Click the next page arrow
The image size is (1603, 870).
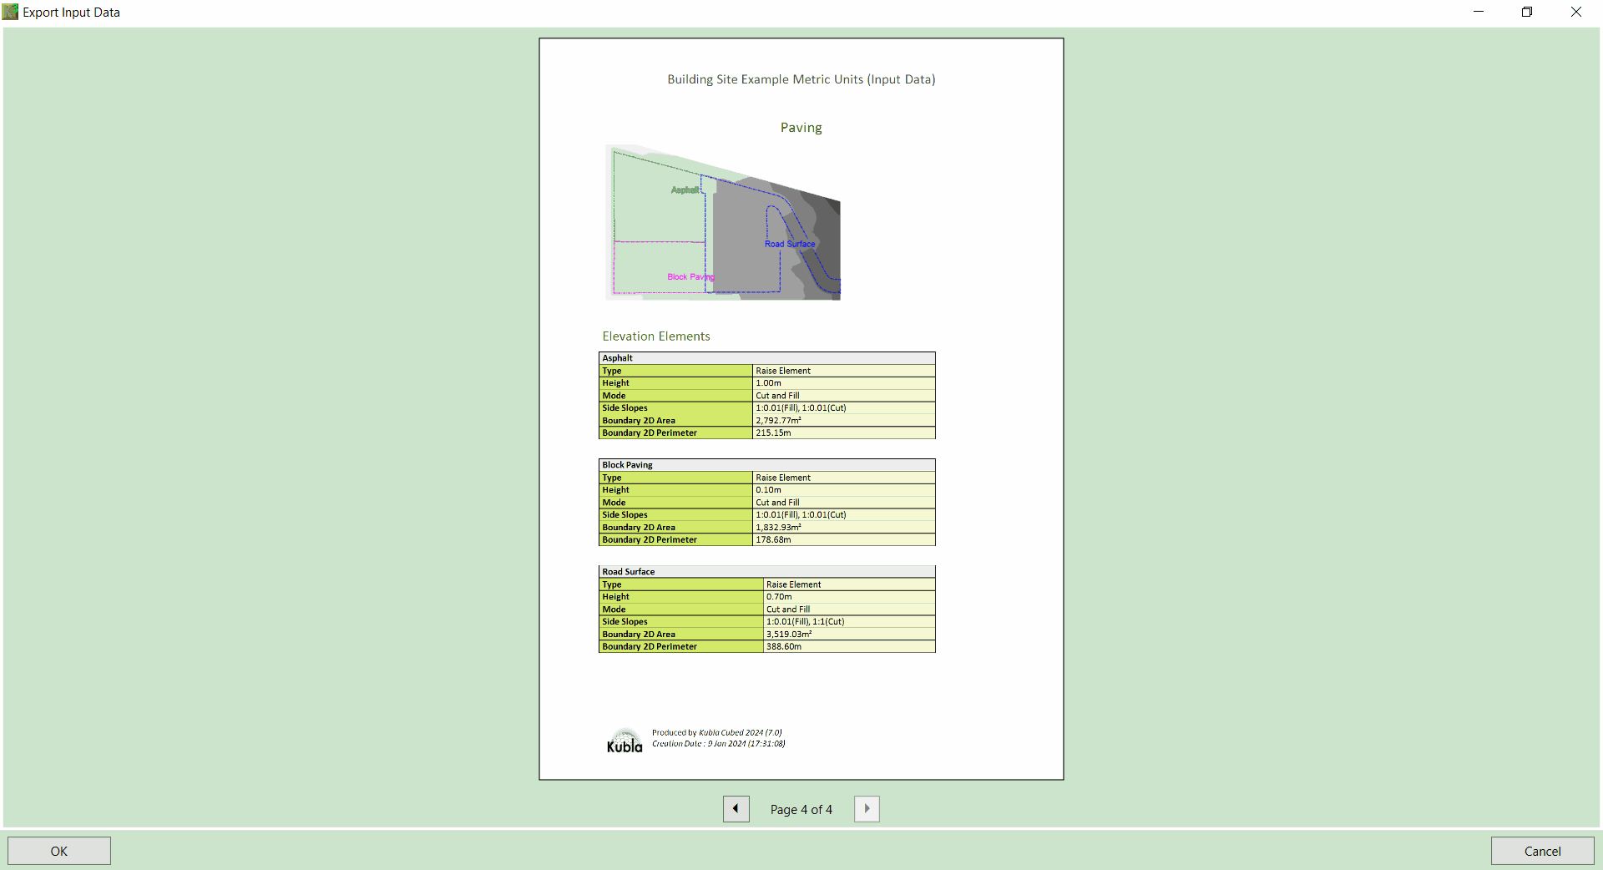point(867,808)
